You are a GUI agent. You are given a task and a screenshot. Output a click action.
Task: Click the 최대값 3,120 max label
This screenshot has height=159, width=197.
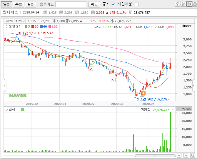pos(36,33)
